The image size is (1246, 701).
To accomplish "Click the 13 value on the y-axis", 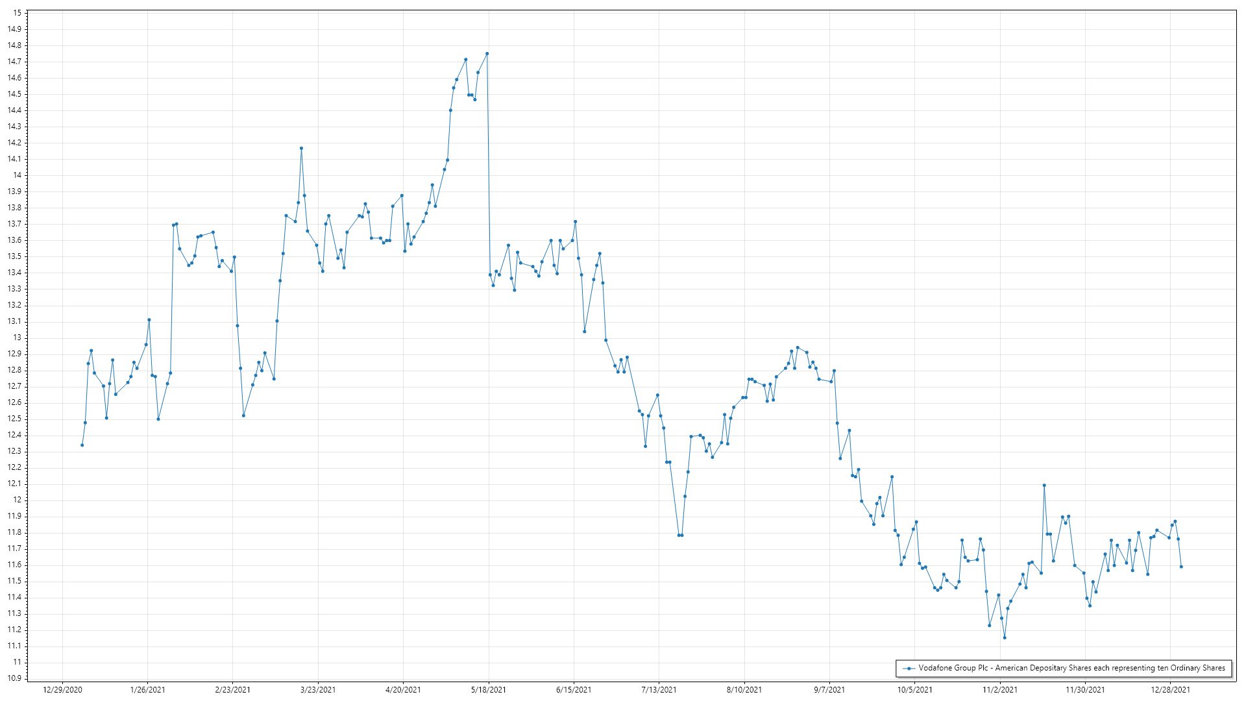I will 17,338.
